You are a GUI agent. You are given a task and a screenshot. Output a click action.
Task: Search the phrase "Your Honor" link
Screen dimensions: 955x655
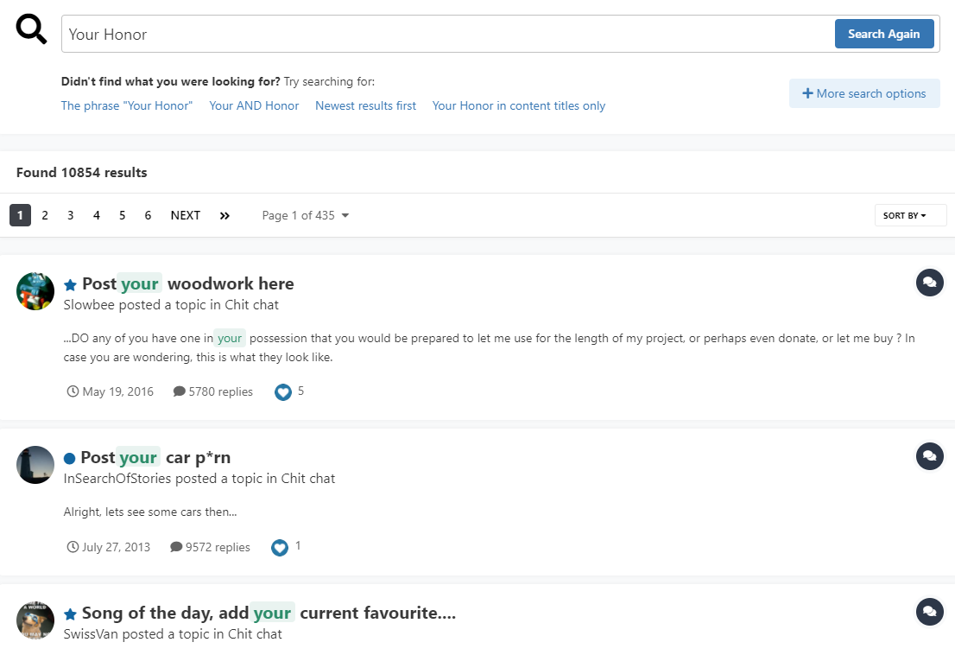(127, 105)
